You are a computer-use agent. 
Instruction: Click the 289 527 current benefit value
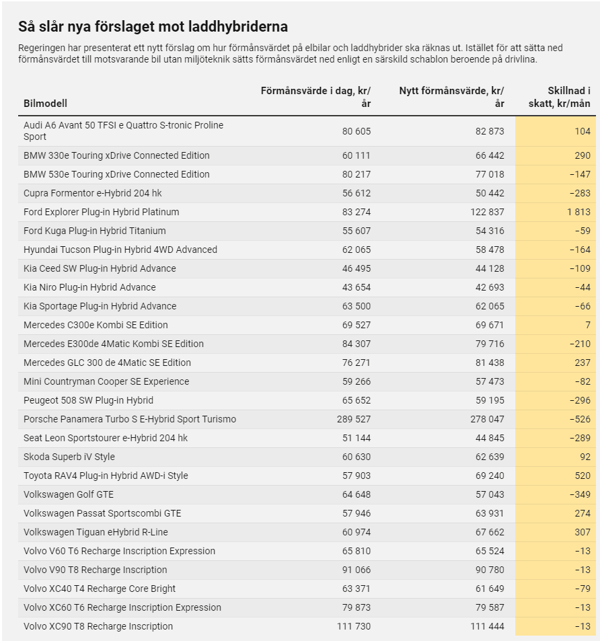(x=354, y=420)
